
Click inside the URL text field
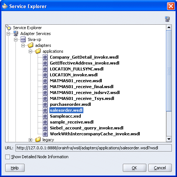[93, 148]
